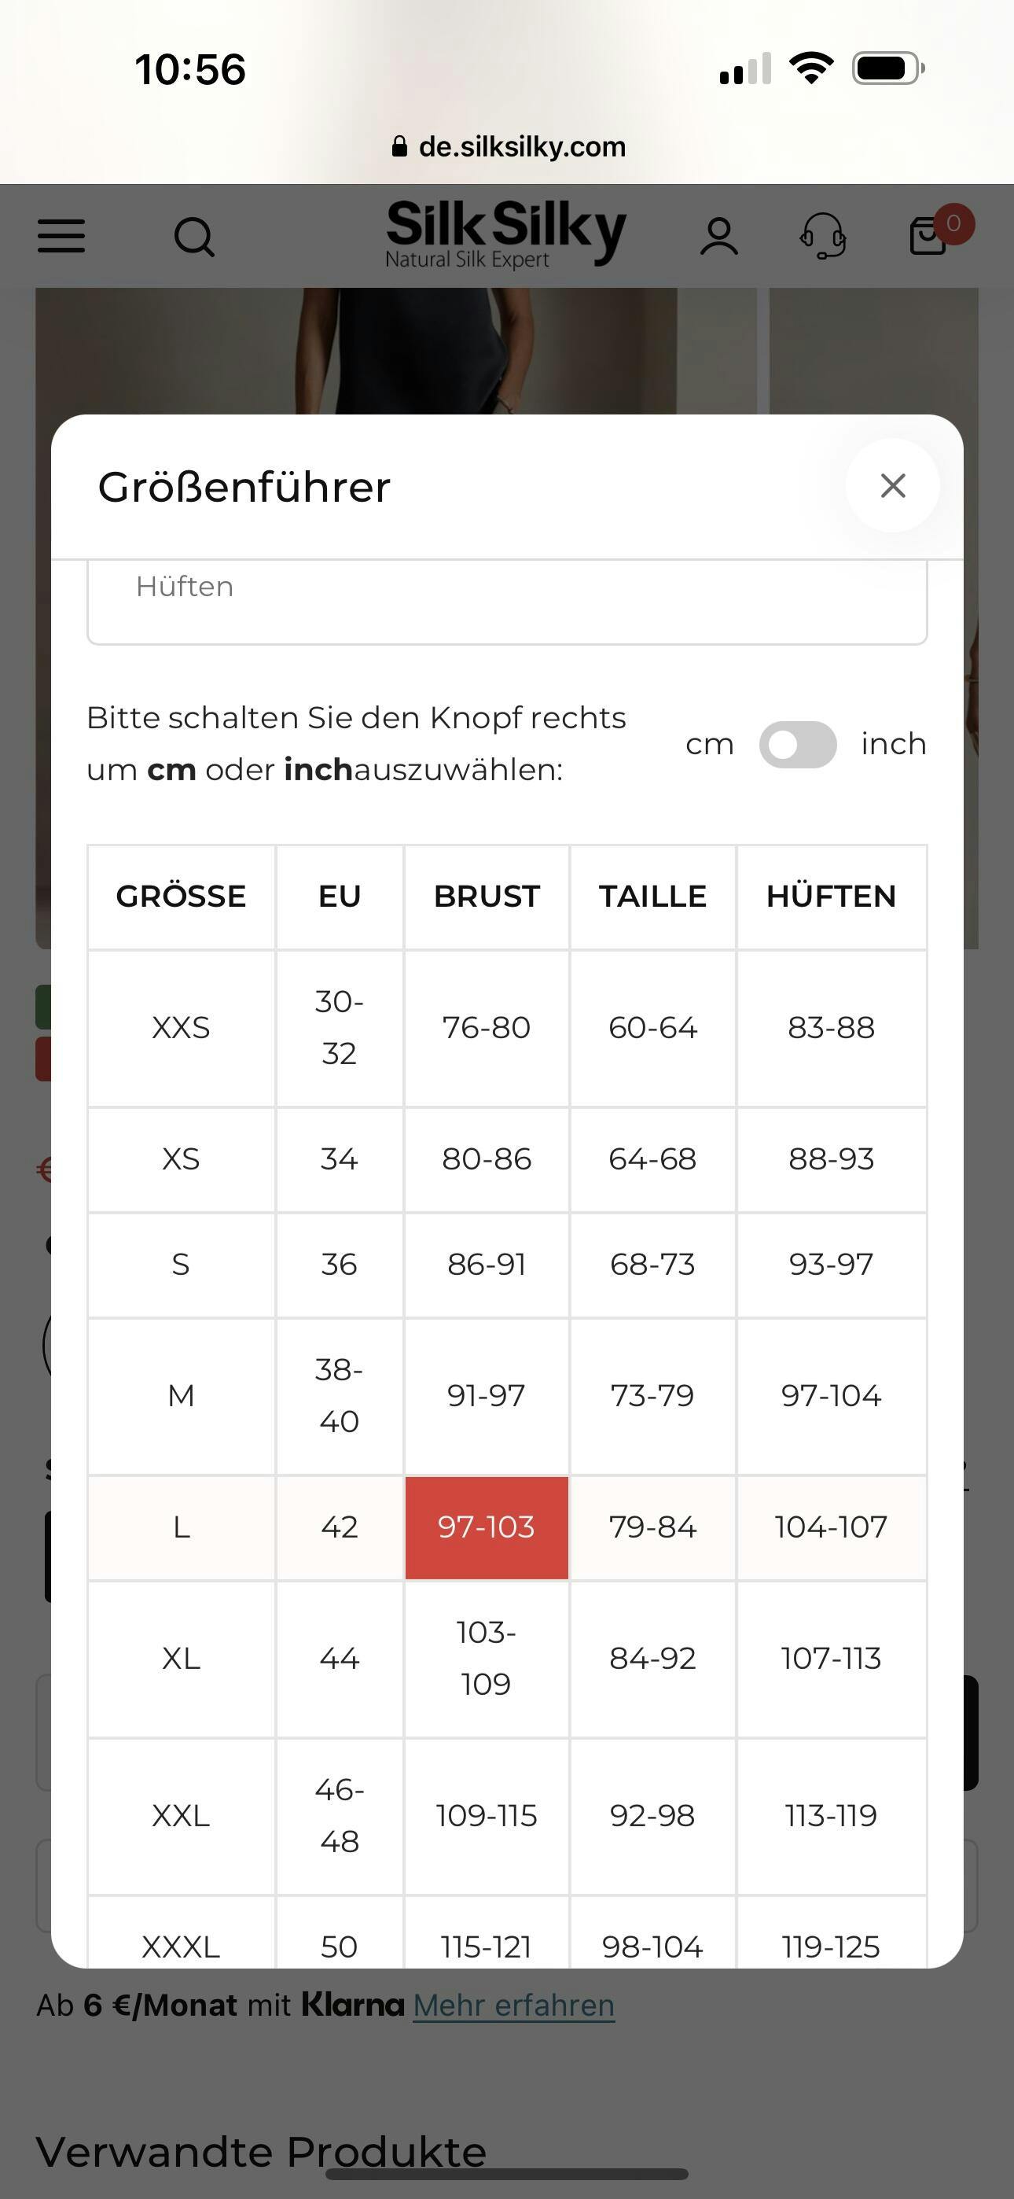This screenshot has height=2199, width=1014.
Task: Close the Größenführer size guide dialog
Action: (x=893, y=486)
